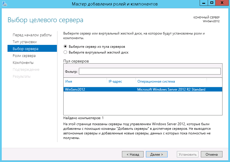Sort by 'Операционная система' column header
The width and height of the screenshot is (230, 162).
click(x=156, y=81)
